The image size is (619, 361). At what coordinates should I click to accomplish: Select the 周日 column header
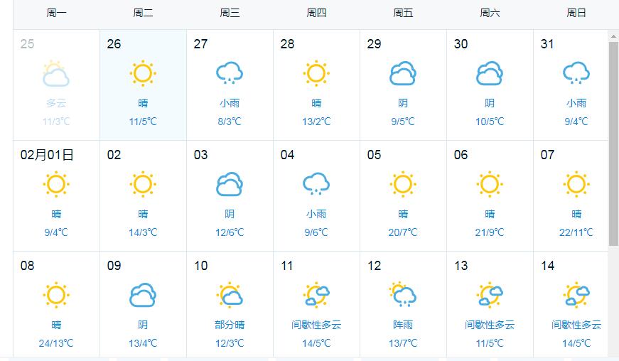click(x=576, y=13)
